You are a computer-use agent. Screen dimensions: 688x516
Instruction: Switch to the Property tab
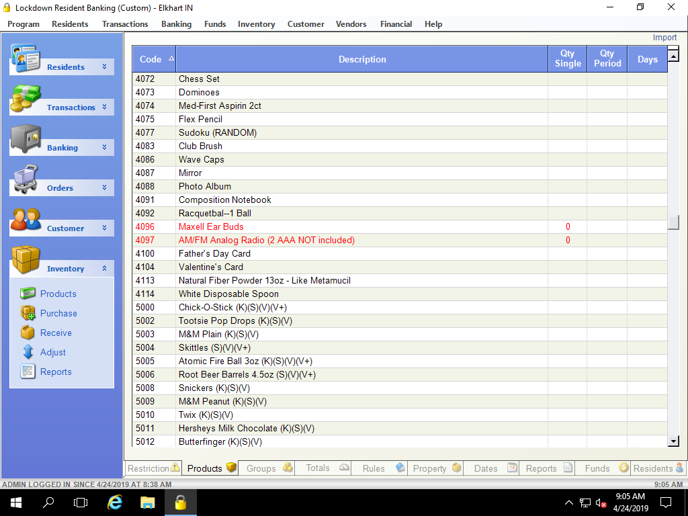coord(436,468)
